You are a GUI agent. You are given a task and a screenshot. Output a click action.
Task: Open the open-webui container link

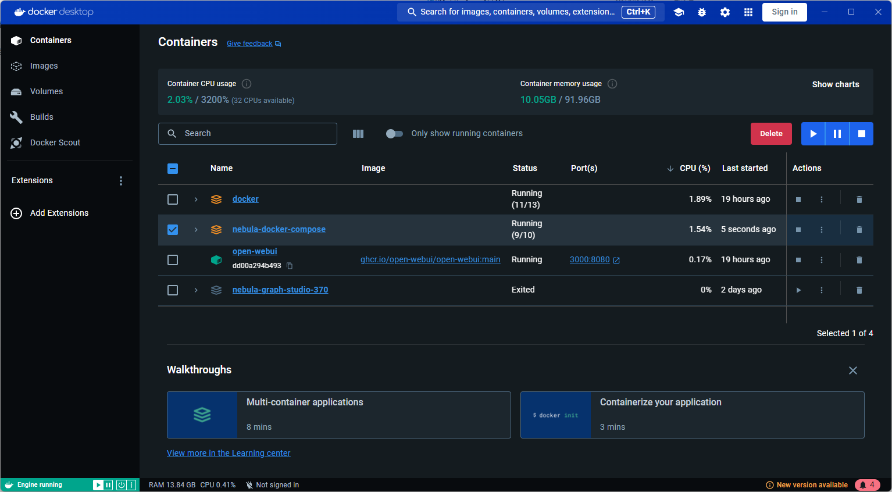click(x=255, y=251)
